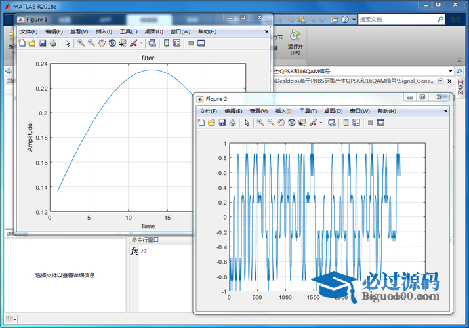Insert Colorbar icon in Figure 2 toolbar
The image size is (469, 328).
pyautogui.click(x=346, y=123)
